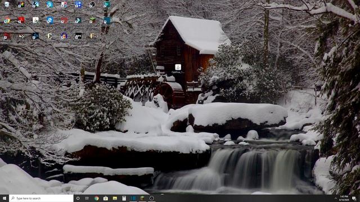Viewport: 360px width, 202px height.
Task: Select the OptiFine Java file on desktop
Action: [178, 68]
